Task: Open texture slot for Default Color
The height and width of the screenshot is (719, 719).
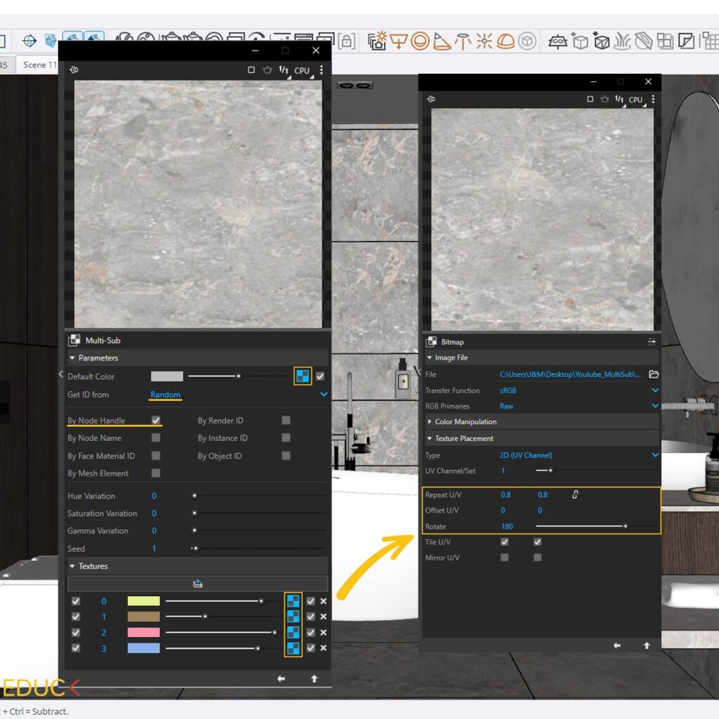Action: 302,376
